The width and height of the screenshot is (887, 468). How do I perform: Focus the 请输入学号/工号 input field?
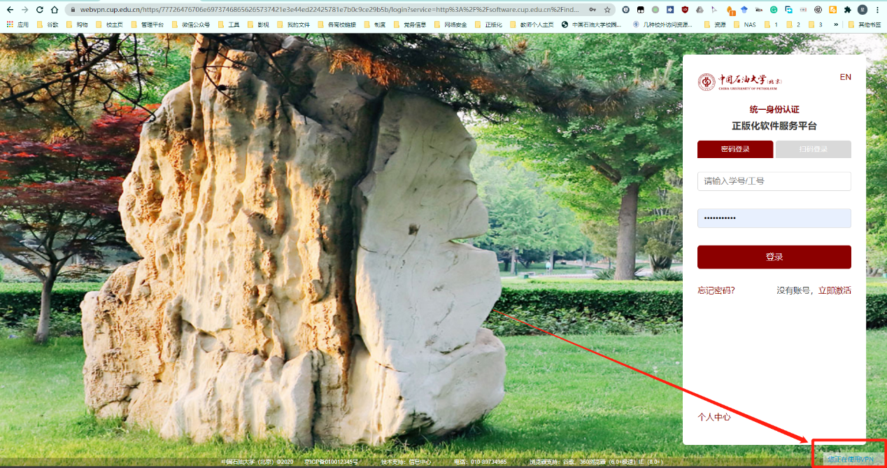click(774, 181)
